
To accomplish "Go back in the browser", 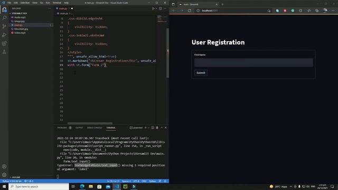I will tap(174, 11).
